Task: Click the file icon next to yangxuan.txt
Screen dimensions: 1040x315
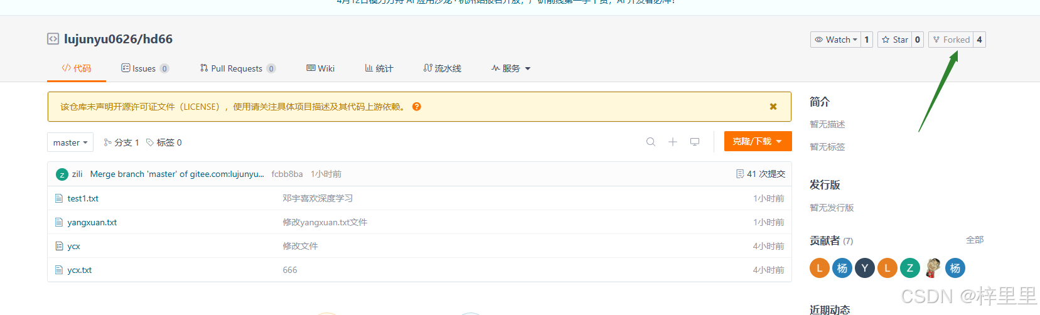Action: [x=59, y=222]
